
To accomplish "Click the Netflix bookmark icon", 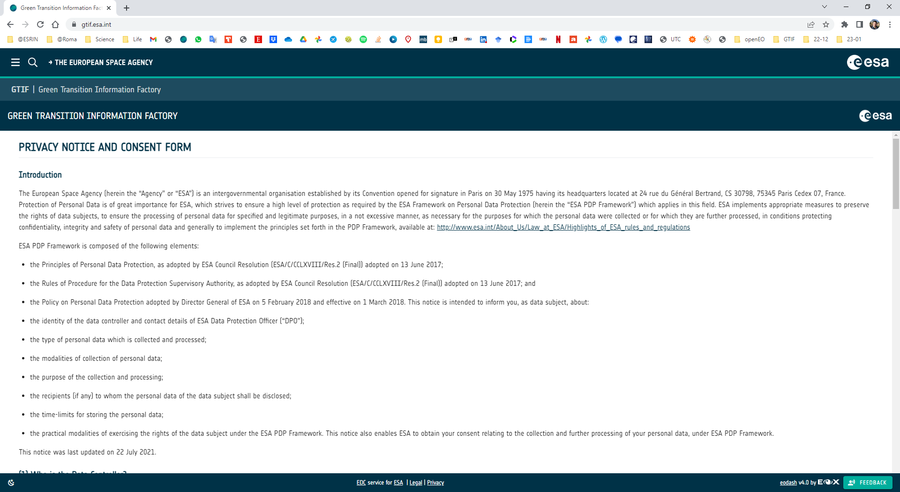I will pyautogui.click(x=558, y=39).
